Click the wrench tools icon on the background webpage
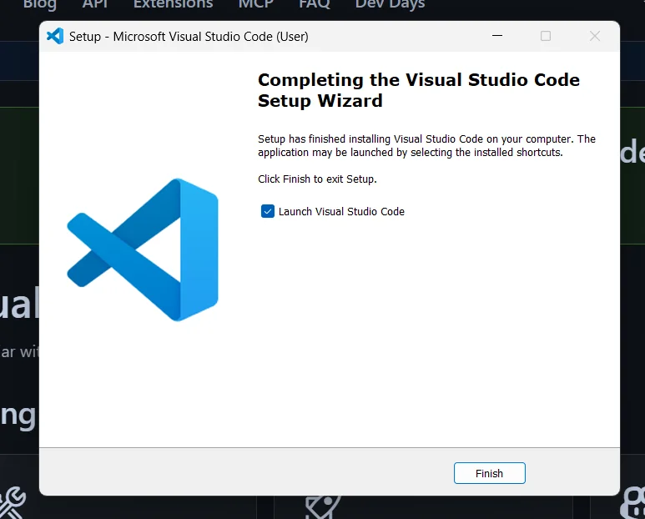 pyautogui.click(x=12, y=503)
